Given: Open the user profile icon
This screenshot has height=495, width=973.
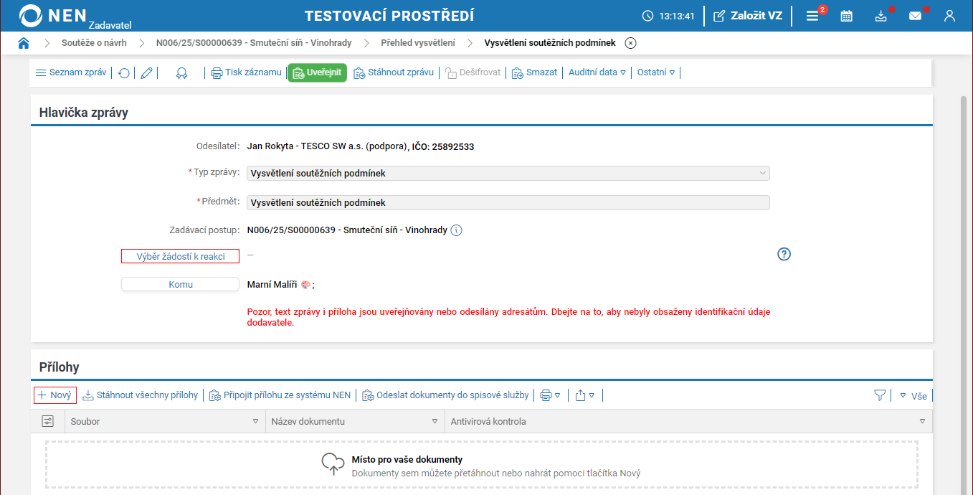Looking at the screenshot, I should pyautogui.click(x=949, y=16).
